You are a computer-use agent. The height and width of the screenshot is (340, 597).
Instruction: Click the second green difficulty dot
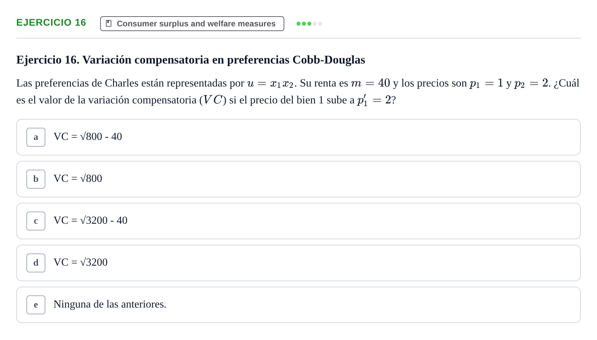click(304, 24)
